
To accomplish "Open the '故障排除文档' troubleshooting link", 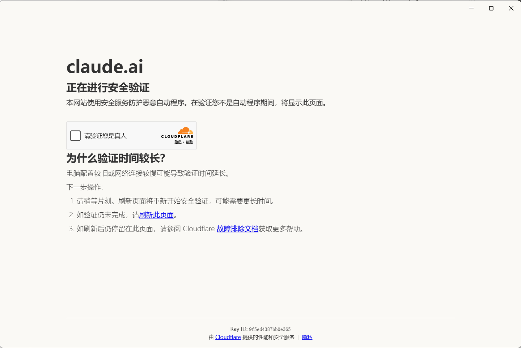I will click(238, 229).
